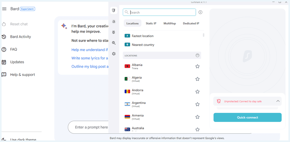The width and height of the screenshot is (290, 142).
Task: Click the Help & support icon
Action: tap(4, 75)
